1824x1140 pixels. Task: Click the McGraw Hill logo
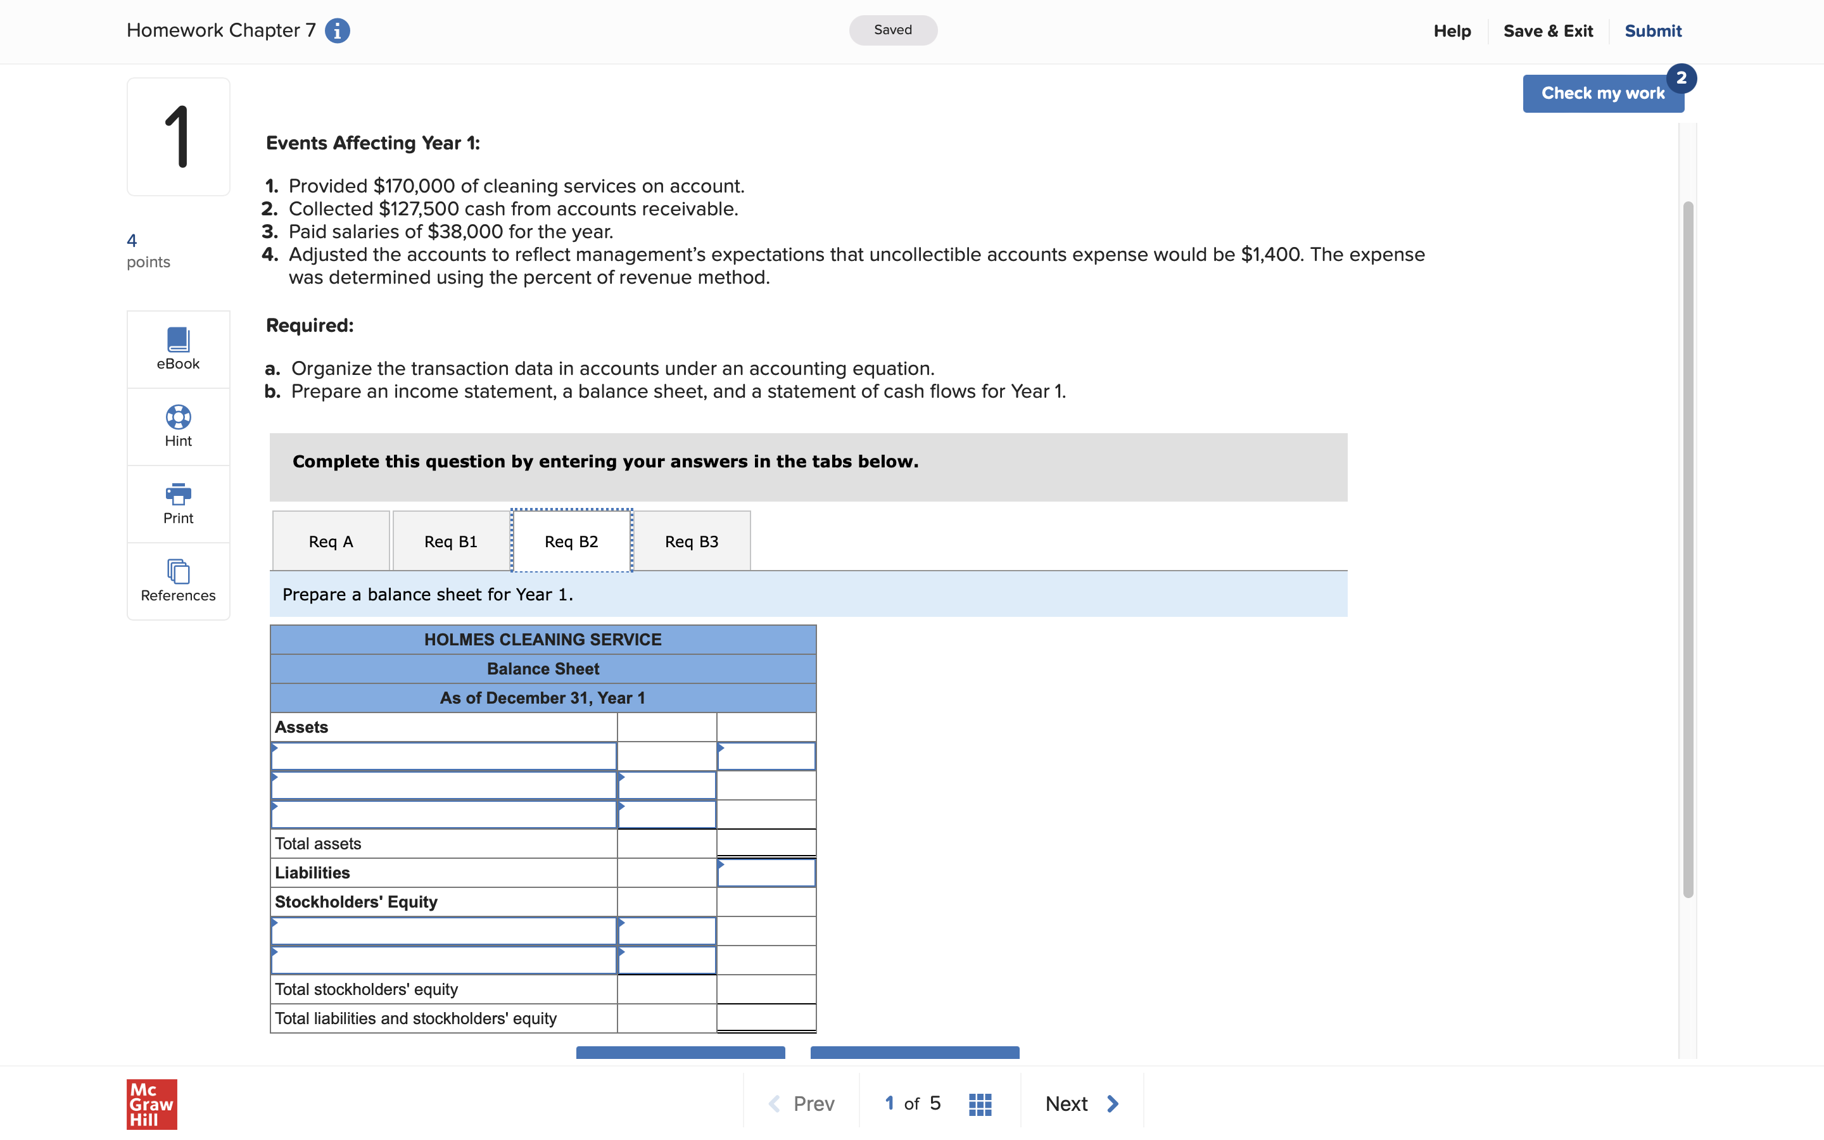coord(151,1104)
